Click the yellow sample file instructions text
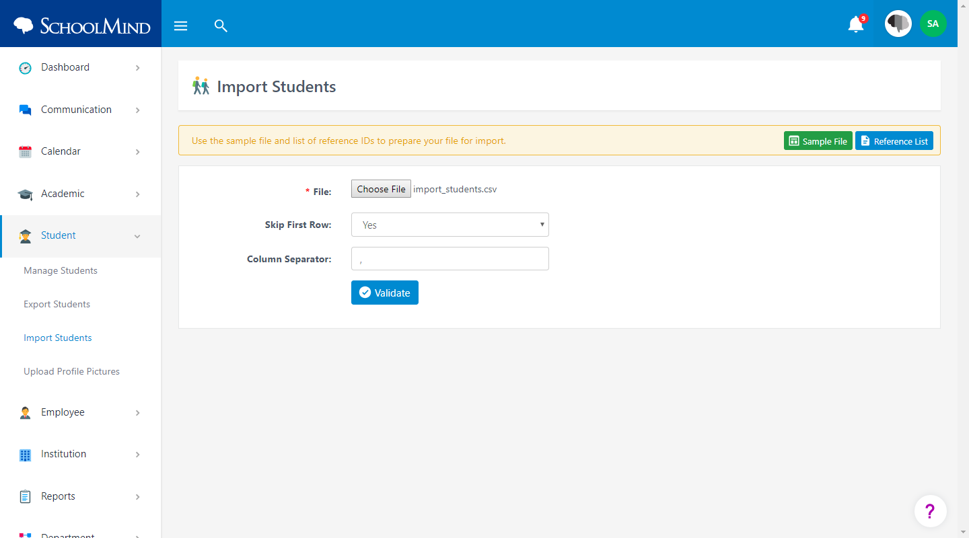Image resolution: width=969 pixels, height=538 pixels. pos(349,141)
